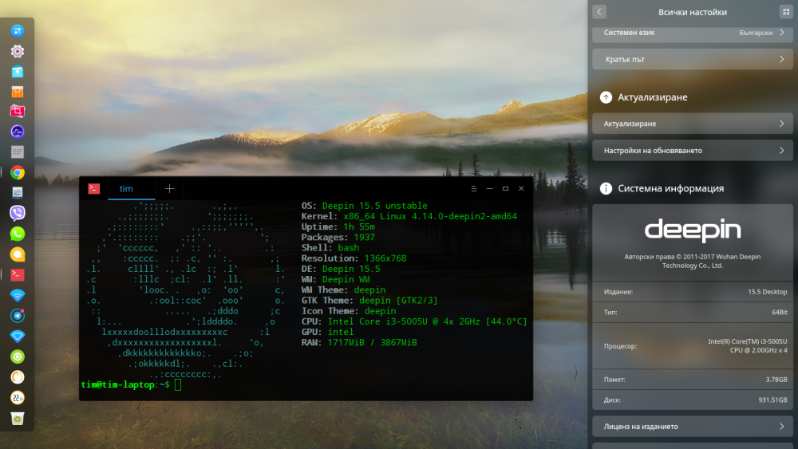Click the Кратък път label
The width and height of the screenshot is (798, 449).
pyautogui.click(x=625, y=60)
